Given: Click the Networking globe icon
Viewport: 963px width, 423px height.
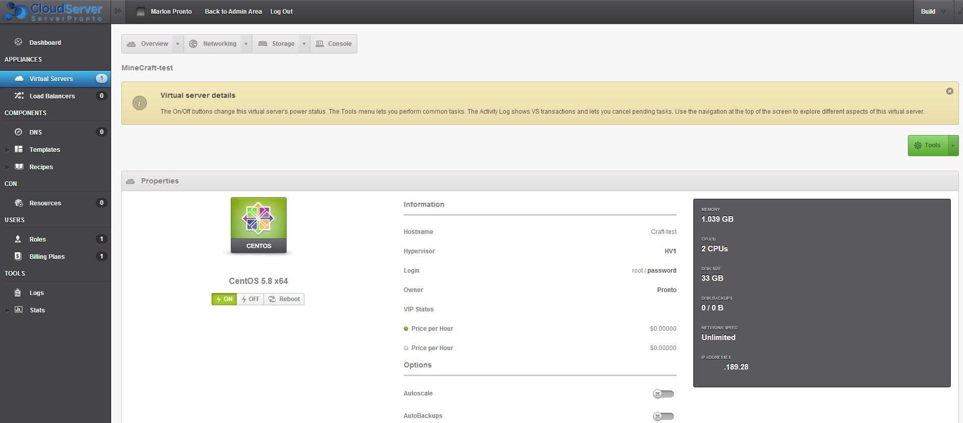Looking at the screenshot, I should click(x=193, y=44).
